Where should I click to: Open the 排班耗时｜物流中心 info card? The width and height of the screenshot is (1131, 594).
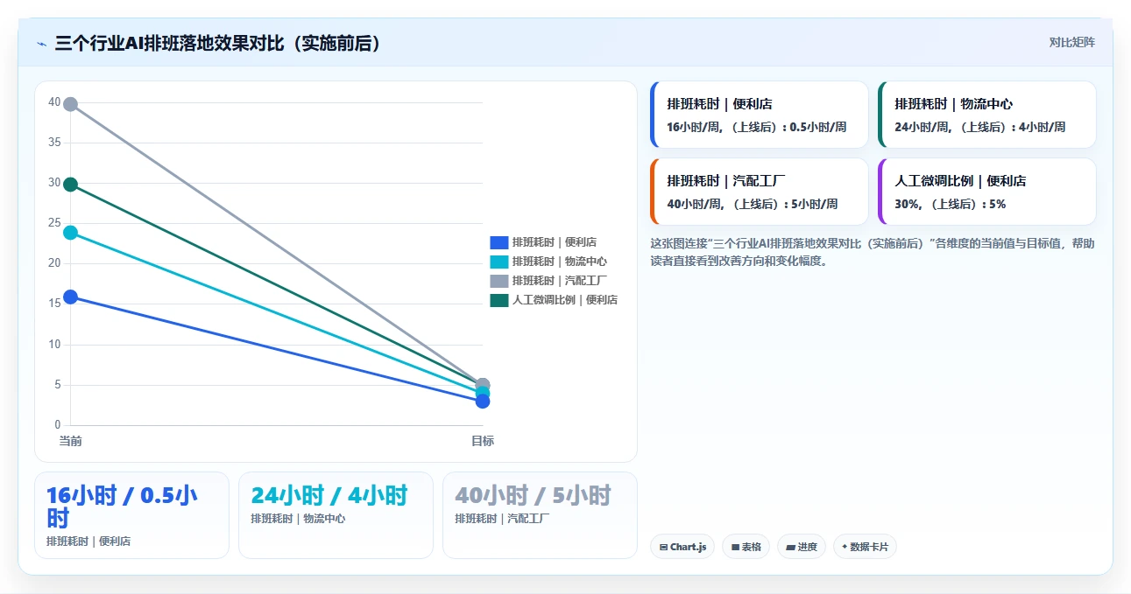point(987,115)
